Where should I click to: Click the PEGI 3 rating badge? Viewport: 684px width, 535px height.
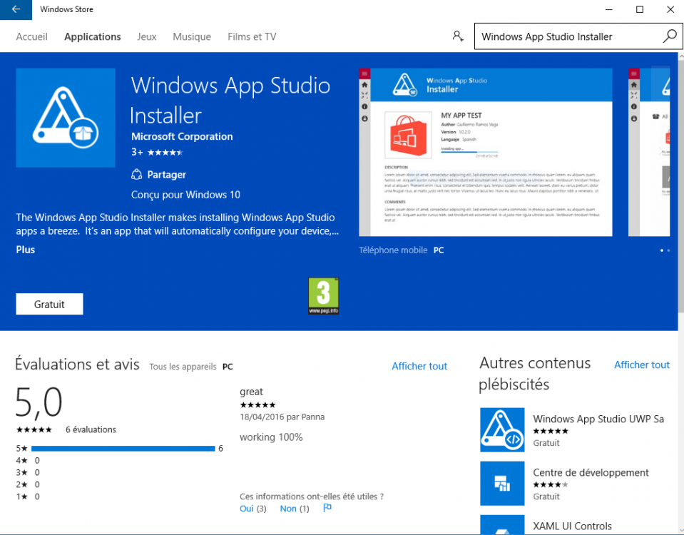click(323, 297)
